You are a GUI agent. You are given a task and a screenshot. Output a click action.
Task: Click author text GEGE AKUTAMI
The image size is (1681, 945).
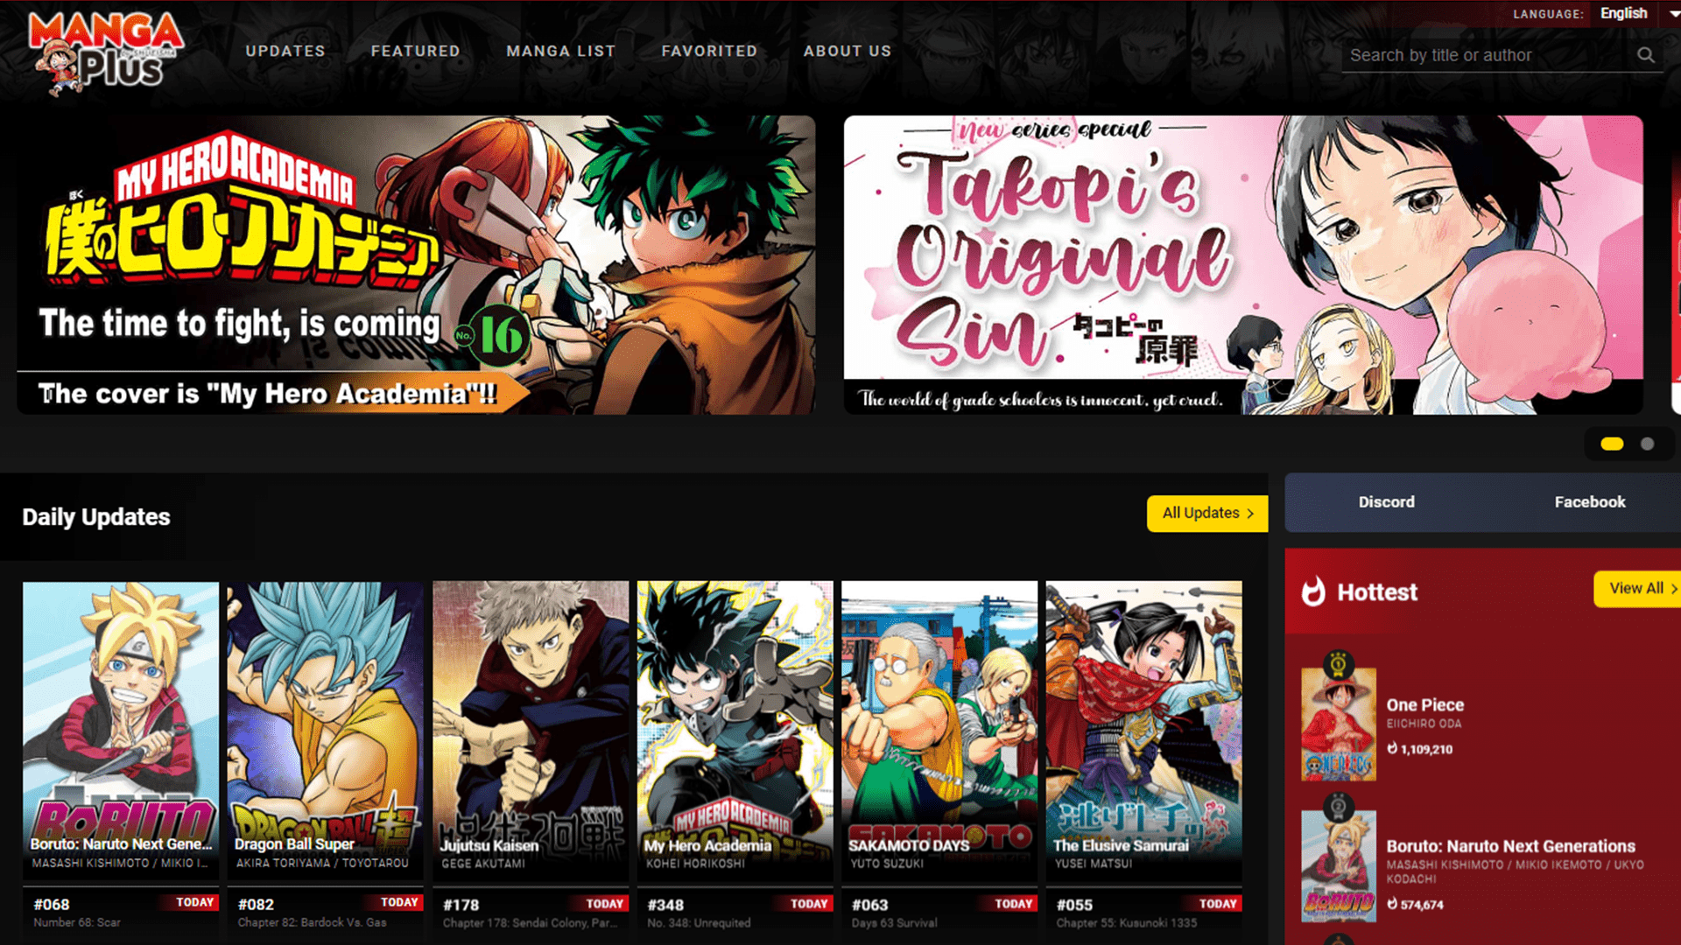tap(483, 864)
